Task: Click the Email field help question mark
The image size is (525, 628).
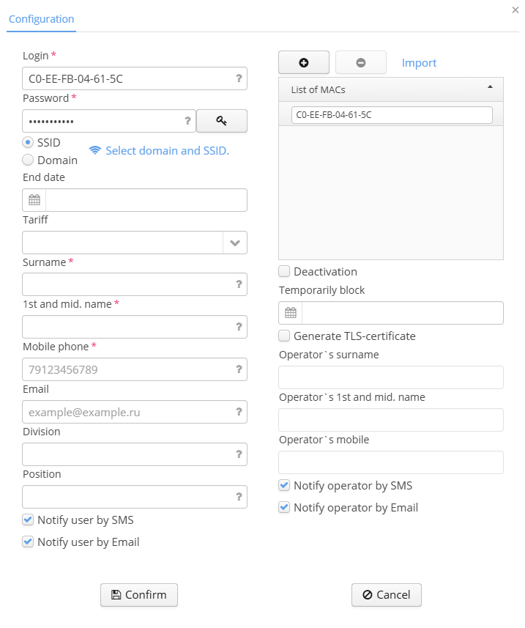Action: point(239,412)
